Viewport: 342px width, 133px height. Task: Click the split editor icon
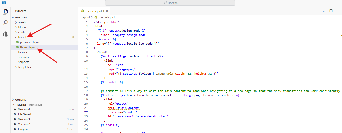click(331, 11)
